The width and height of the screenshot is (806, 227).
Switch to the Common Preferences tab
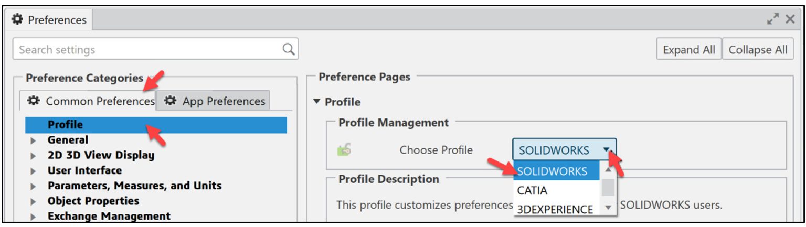pyautogui.click(x=90, y=101)
